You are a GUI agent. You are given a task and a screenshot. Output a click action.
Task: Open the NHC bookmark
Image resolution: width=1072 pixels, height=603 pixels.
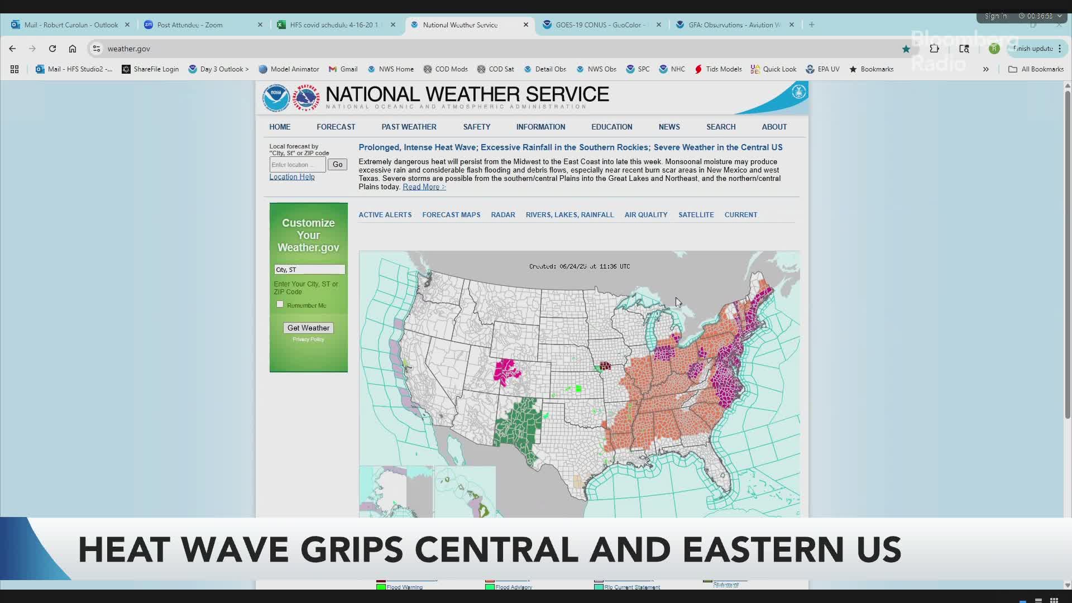coord(672,69)
